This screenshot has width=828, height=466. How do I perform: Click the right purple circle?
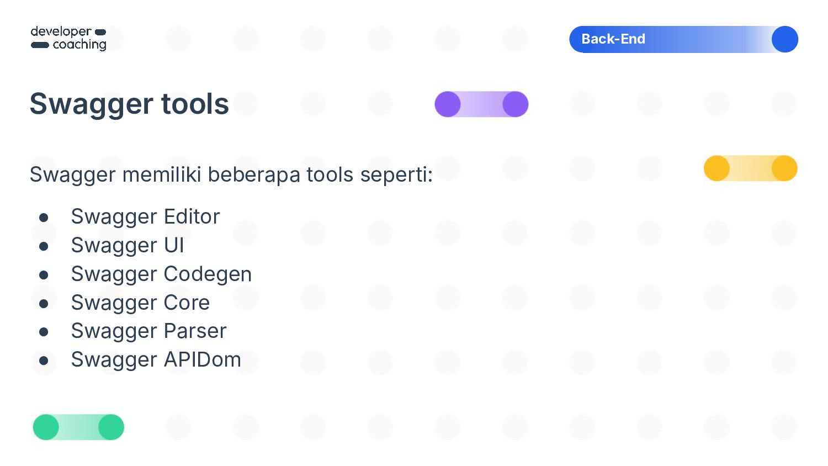[516, 104]
